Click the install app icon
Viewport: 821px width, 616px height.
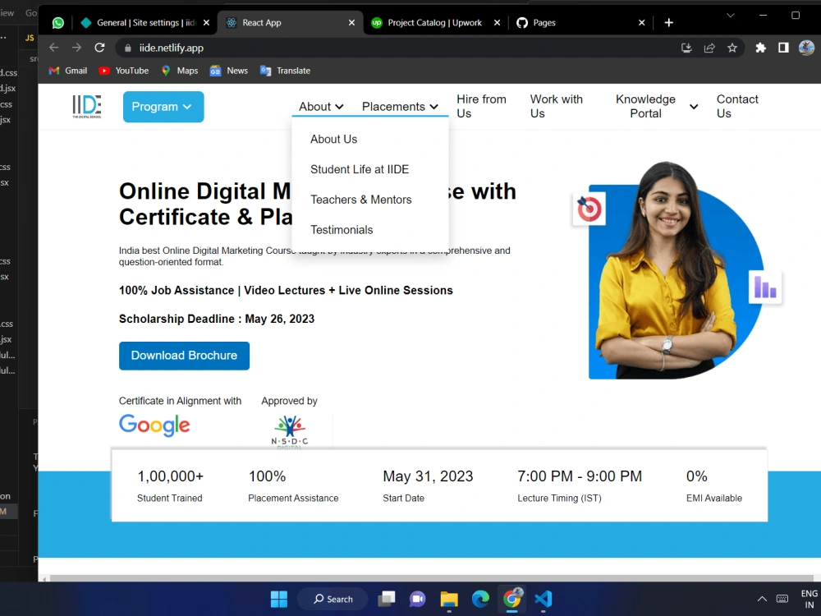coord(686,48)
